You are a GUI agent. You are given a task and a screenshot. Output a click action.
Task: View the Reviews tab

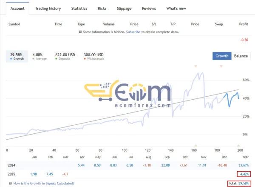point(149,9)
